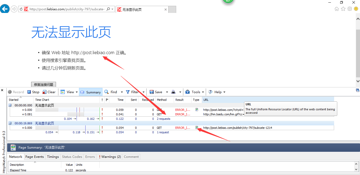
Task: Toggle the Summary panel button
Action: pyautogui.click(x=91, y=92)
